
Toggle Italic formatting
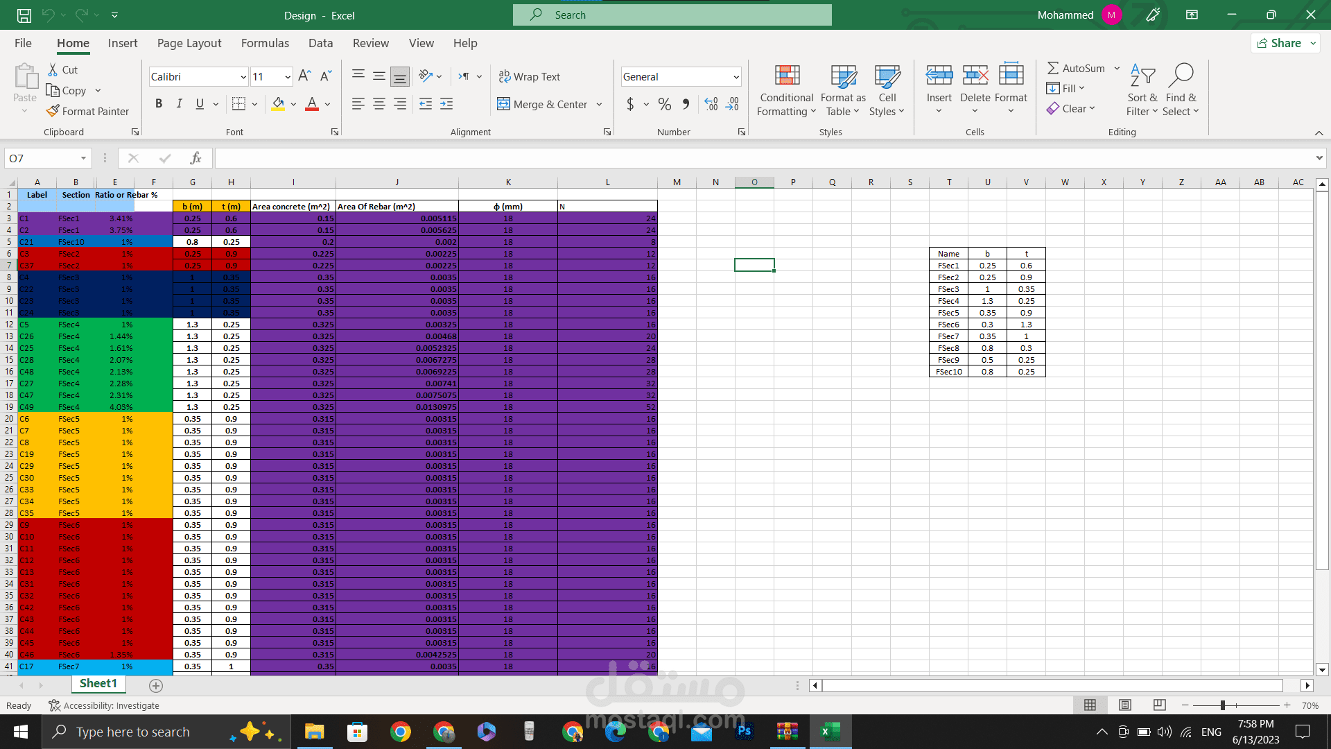click(x=179, y=104)
